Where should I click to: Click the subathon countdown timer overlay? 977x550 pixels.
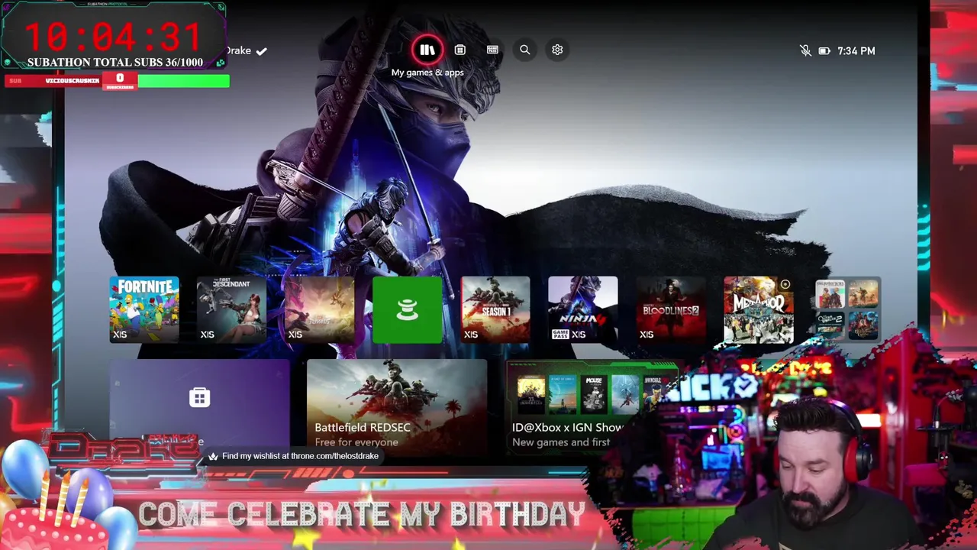pyautogui.click(x=114, y=36)
